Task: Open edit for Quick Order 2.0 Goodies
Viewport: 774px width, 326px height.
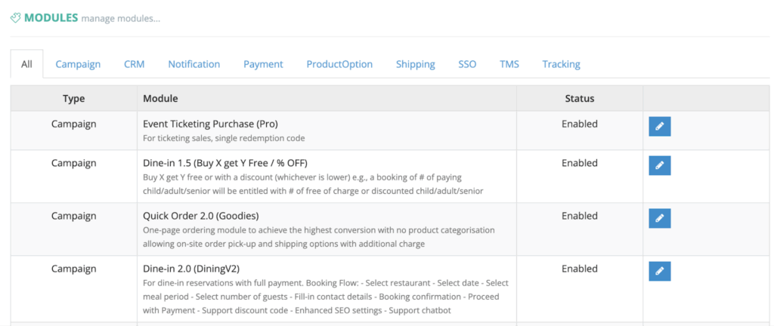Action: (x=659, y=218)
